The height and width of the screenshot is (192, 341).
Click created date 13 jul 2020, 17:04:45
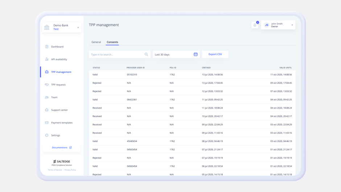(x=212, y=83)
